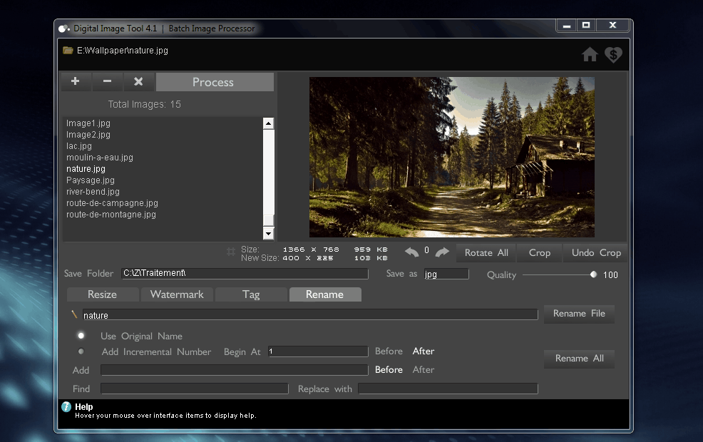Switch to the Resize tab
703x442 pixels.
[102, 294]
